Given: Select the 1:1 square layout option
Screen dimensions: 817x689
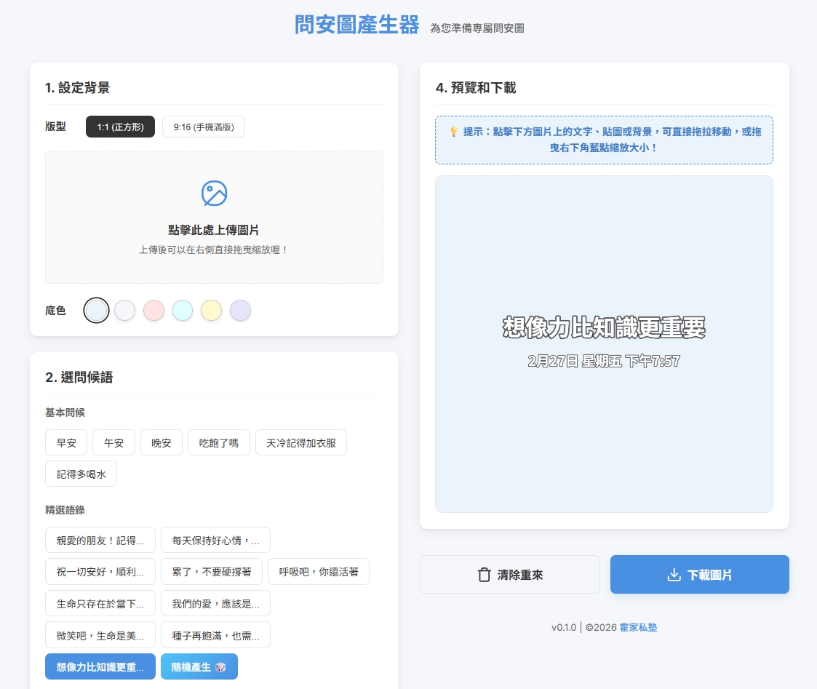Looking at the screenshot, I should [x=120, y=127].
